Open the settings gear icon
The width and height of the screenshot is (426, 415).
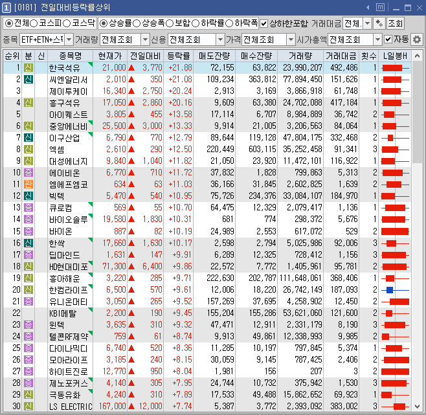[x=417, y=39]
